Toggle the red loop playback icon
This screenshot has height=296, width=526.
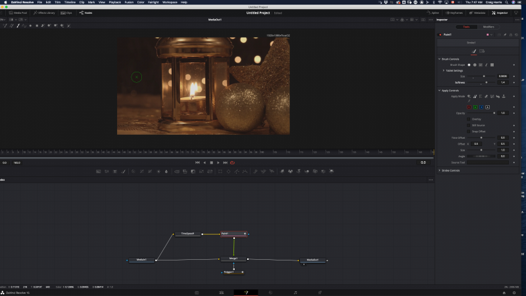pos(233,162)
